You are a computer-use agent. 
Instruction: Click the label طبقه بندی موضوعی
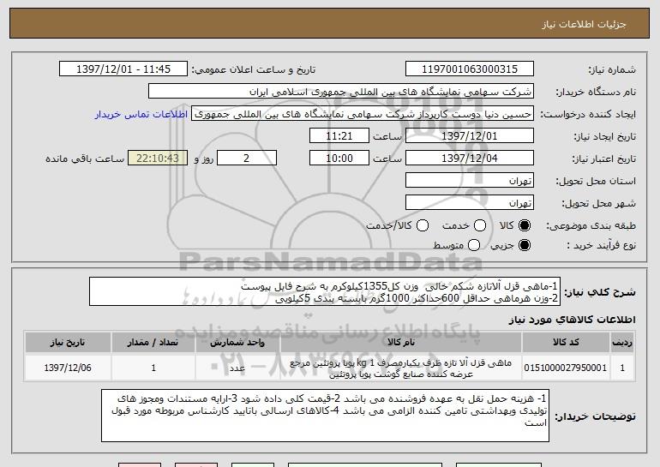coord(591,226)
